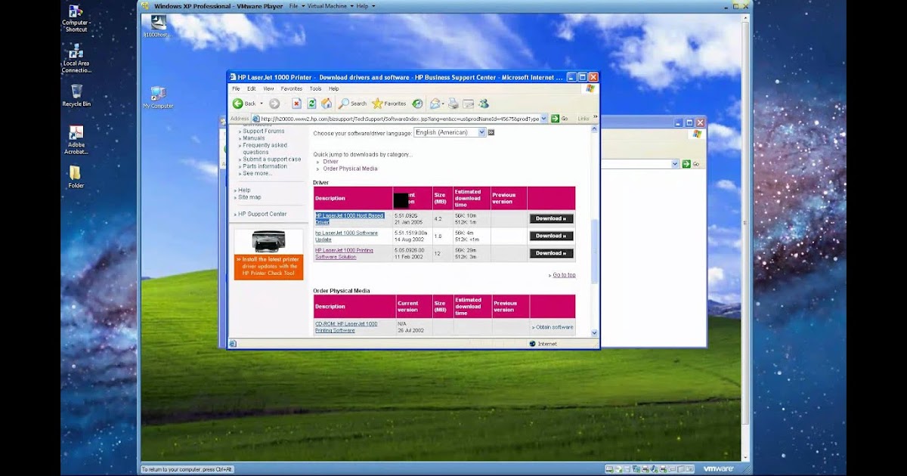The height and width of the screenshot is (476, 907).
Task: Open the Mail icon dropdown arrow
Action: (444, 104)
